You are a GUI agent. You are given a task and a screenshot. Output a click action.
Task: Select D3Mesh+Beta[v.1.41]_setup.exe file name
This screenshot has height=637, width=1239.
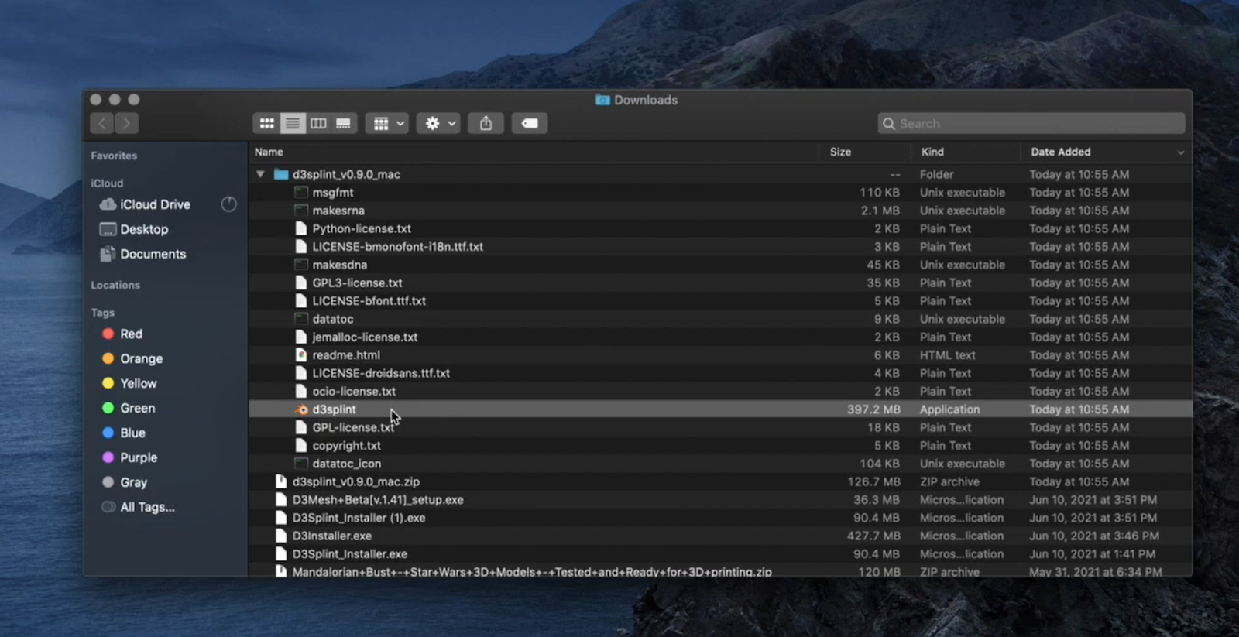[x=378, y=500]
